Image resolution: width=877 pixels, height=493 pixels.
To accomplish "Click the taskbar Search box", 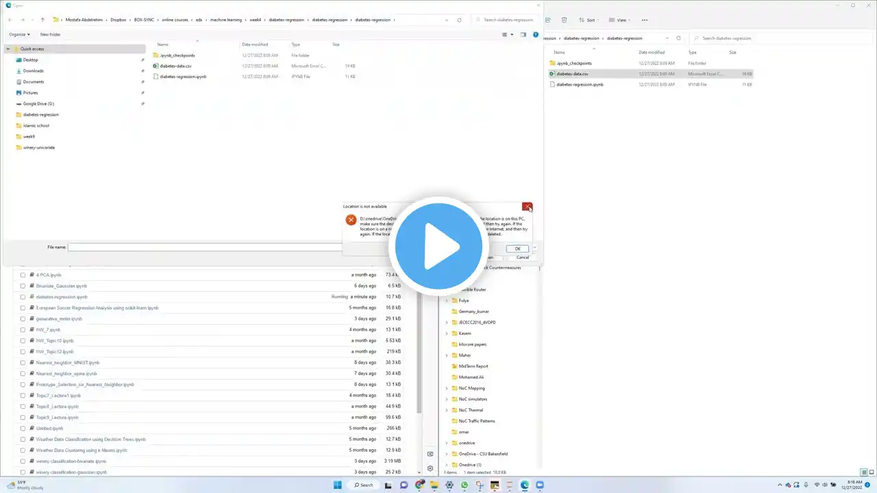I will click(363, 485).
